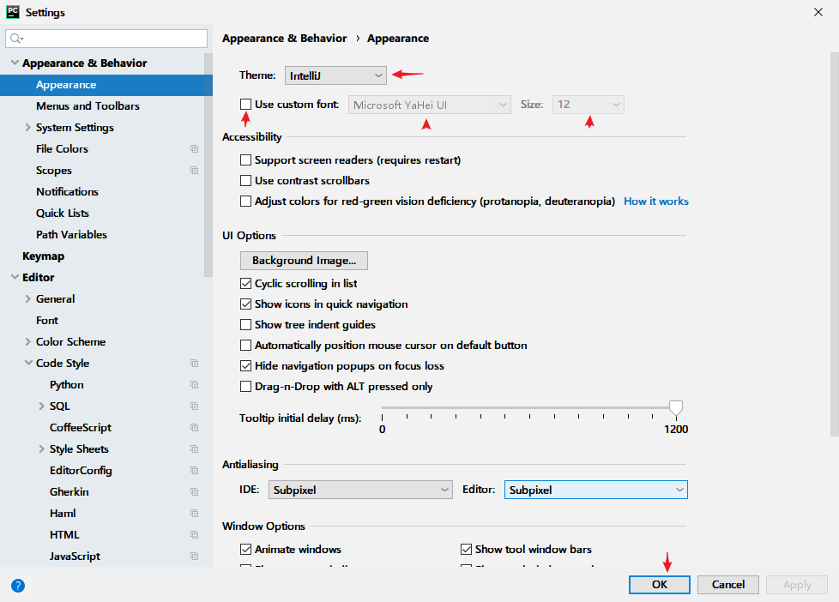Uncheck Animate windows option
This screenshot has width=839, height=602.
pos(245,549)
